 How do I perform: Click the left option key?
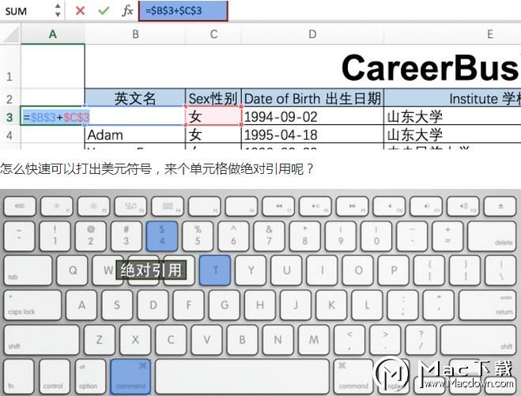pos(90,376)
